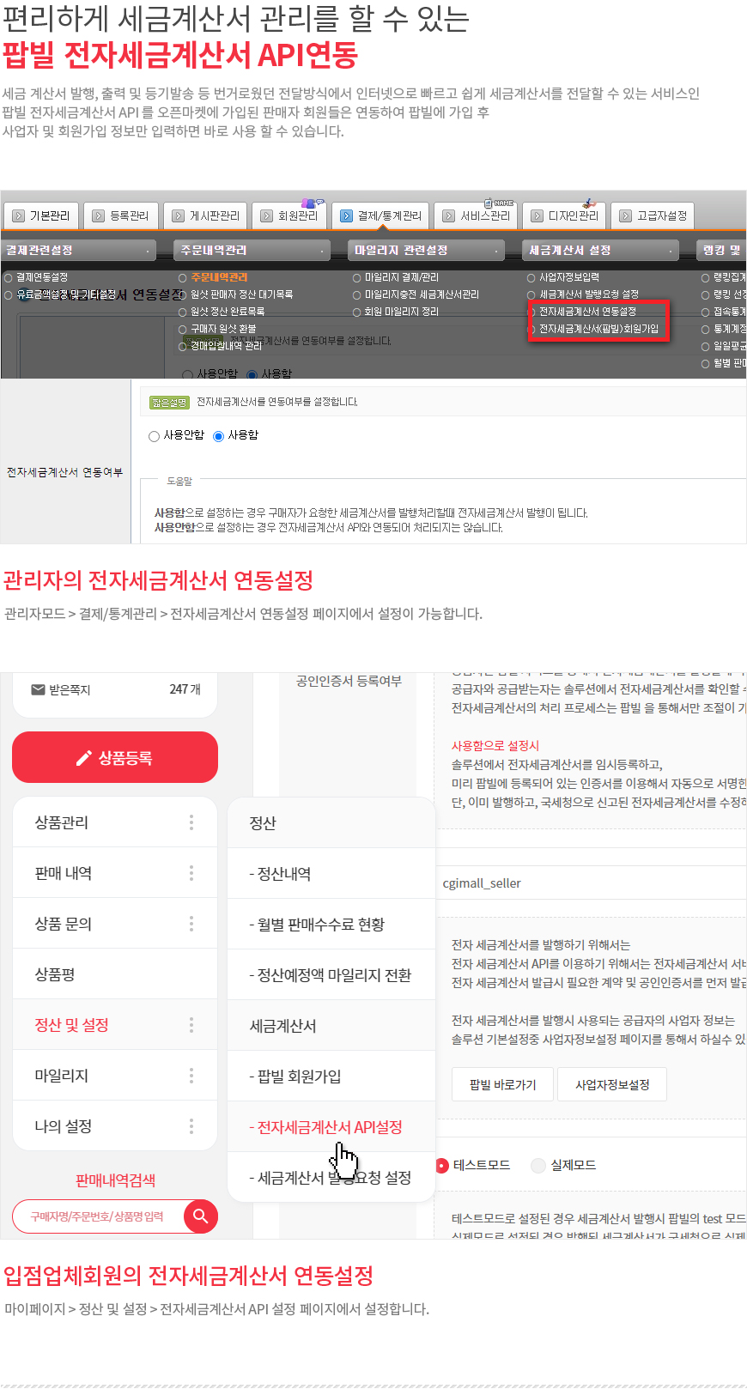Open the 회원관리 tab

(x=289, y=215)
